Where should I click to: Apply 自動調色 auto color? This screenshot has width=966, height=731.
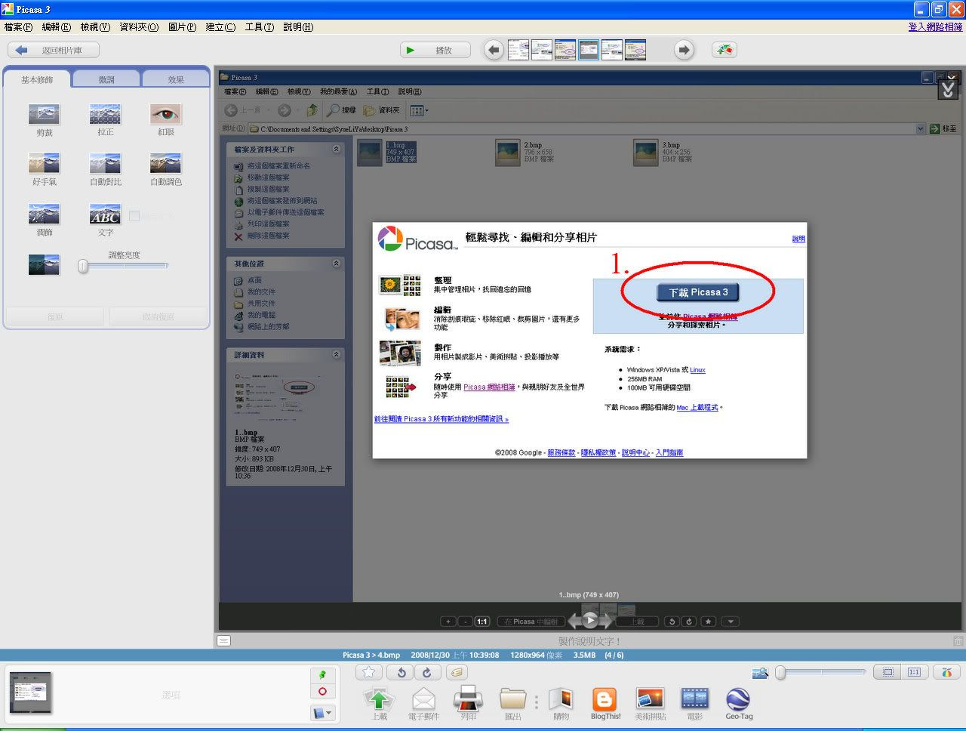165,164
